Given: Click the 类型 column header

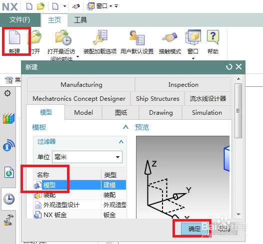Looking at the screenshot, I should [113, 175].
